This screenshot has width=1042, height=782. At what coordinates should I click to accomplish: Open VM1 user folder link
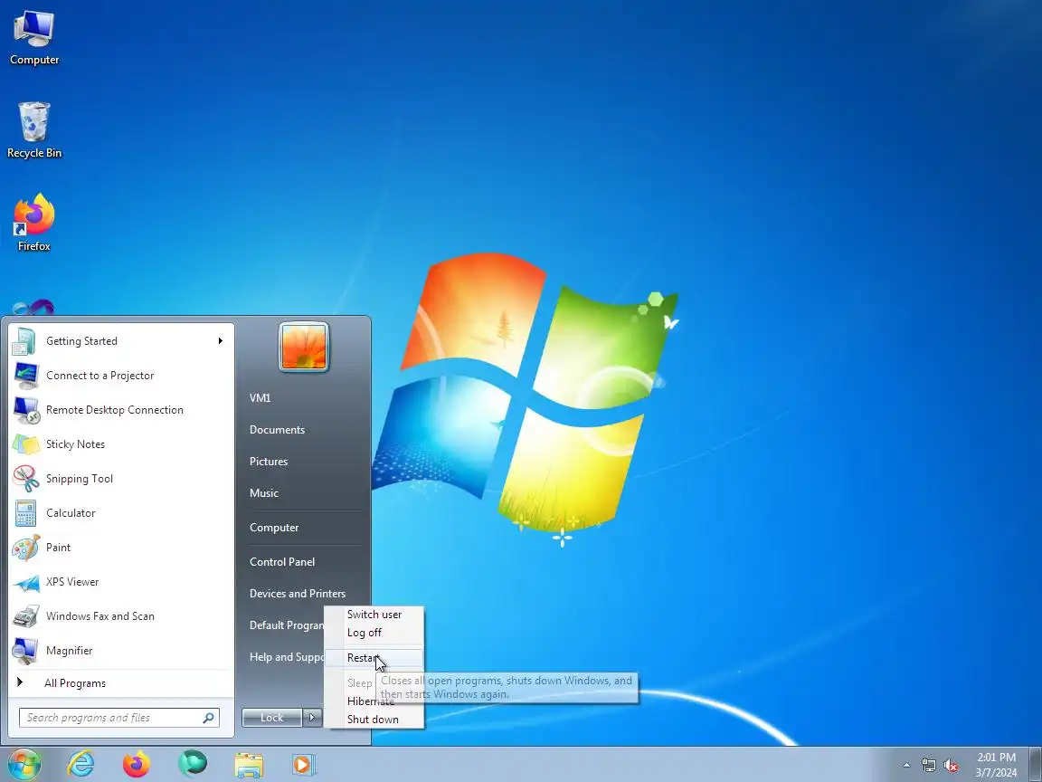tap(260, 397)
